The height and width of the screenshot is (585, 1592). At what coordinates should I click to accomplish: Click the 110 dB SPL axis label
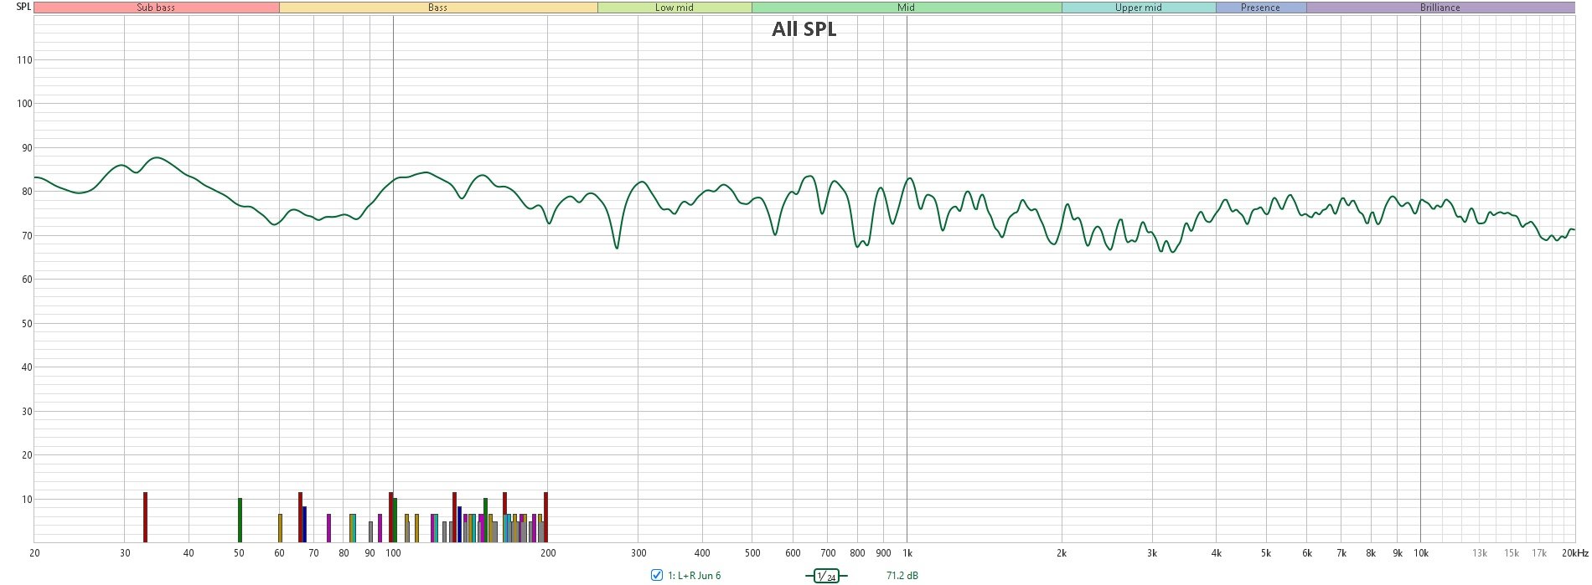[x=24, y=60]
